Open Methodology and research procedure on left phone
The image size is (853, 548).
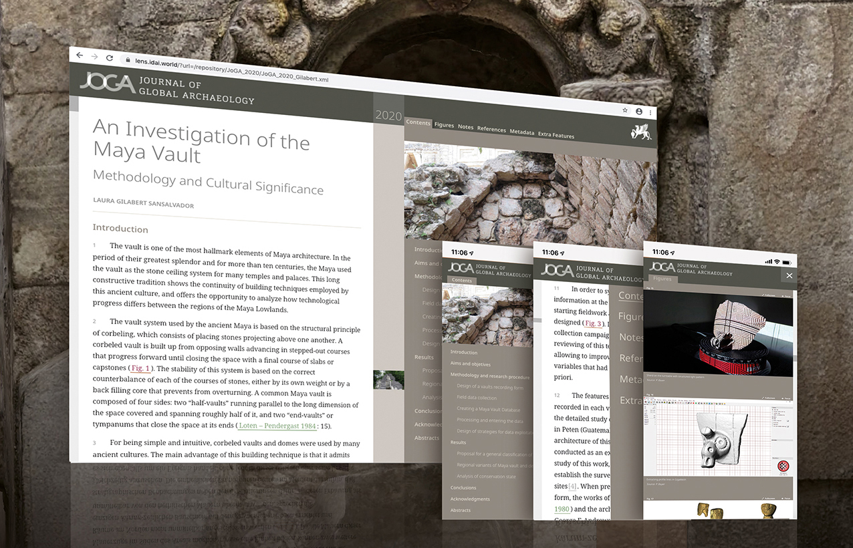point(490,376)
